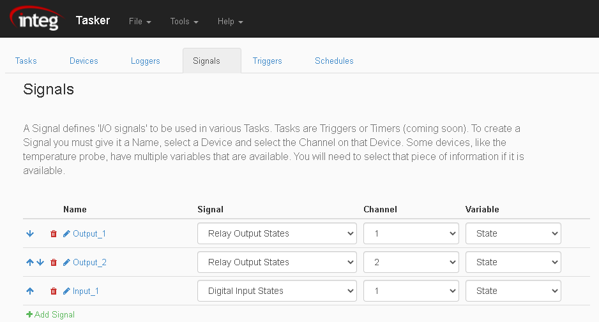
Task: Click the Add Signal link
Action: tap(50, 314)
